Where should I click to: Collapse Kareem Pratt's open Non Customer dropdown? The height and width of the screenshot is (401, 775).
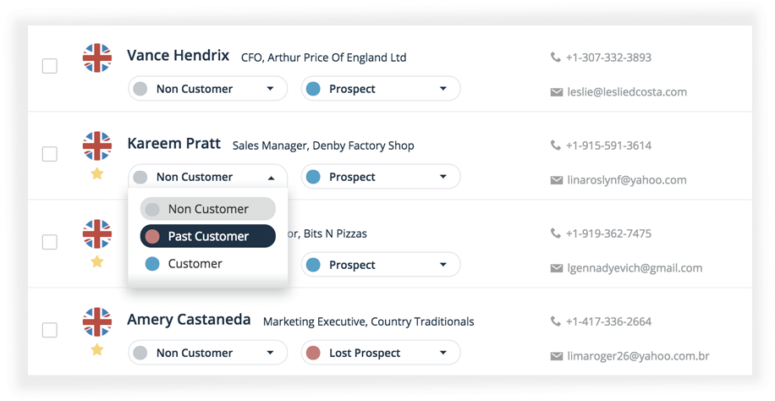click(x=208, y=177)
